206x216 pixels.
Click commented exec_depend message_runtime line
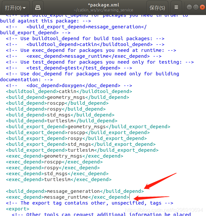84,56
